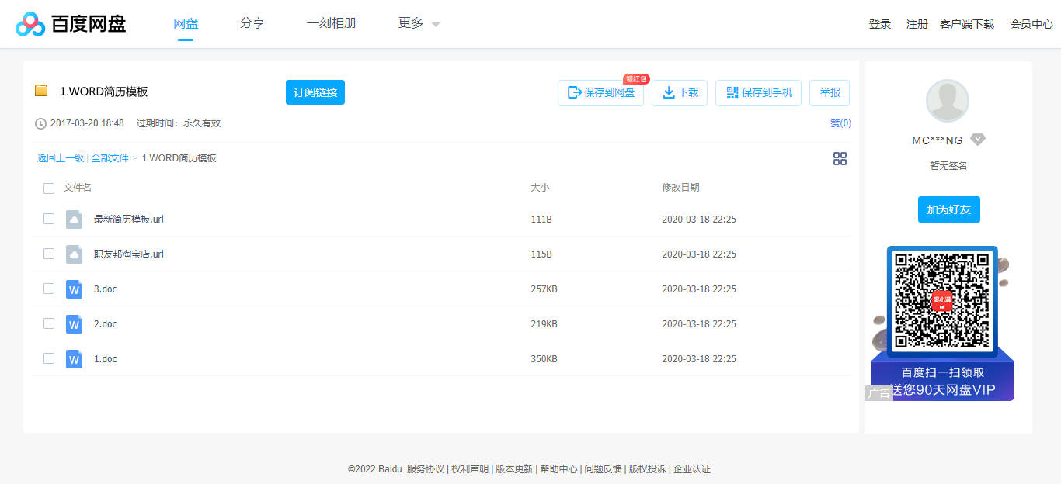
Task: Click the Word document icon beside 1.doc
Action: [74, 358]
